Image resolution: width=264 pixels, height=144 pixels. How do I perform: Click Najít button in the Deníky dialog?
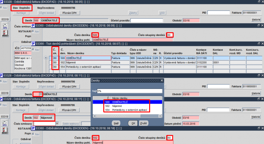pos(116,123)
